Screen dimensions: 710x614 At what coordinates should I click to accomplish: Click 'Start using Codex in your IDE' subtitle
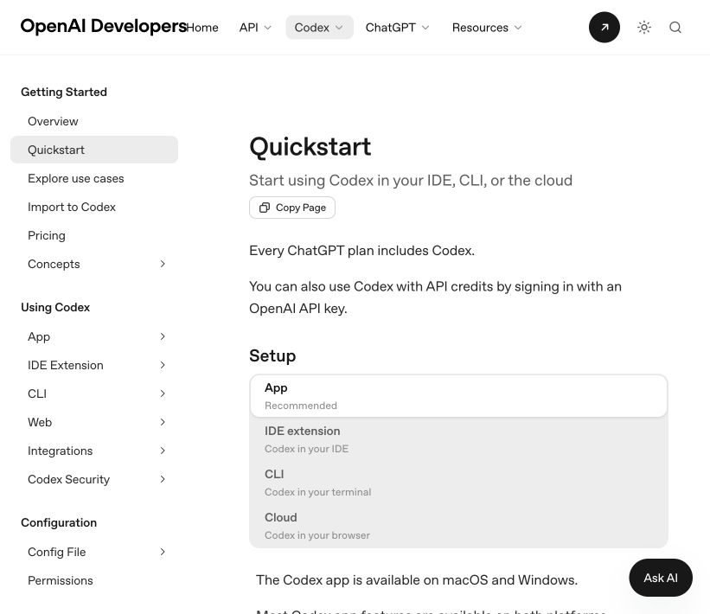tap(411, 180)
